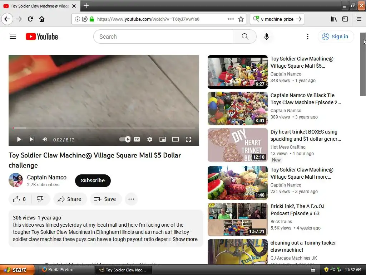
Task: Open the Firefox home page
Action: pyautogui.click(x=42, y=19)
